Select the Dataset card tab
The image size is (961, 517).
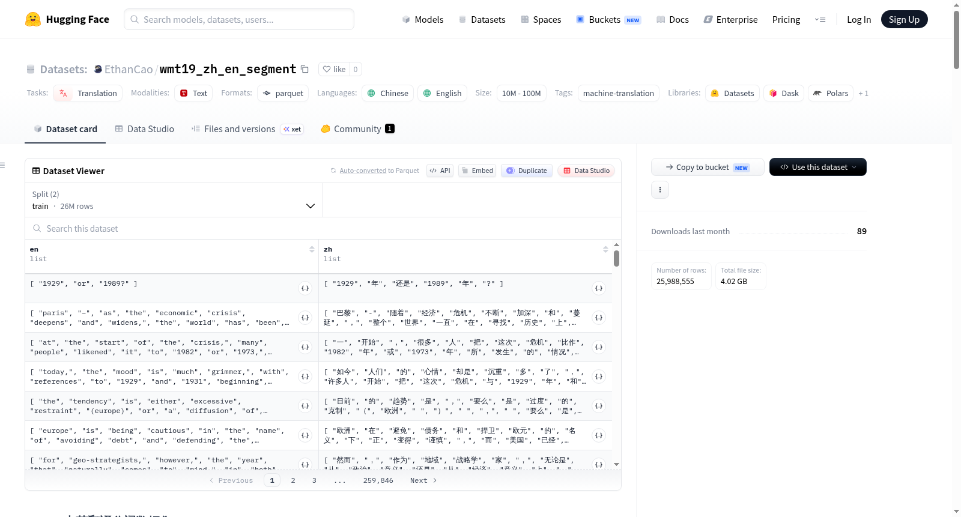[x=65, y=129]
